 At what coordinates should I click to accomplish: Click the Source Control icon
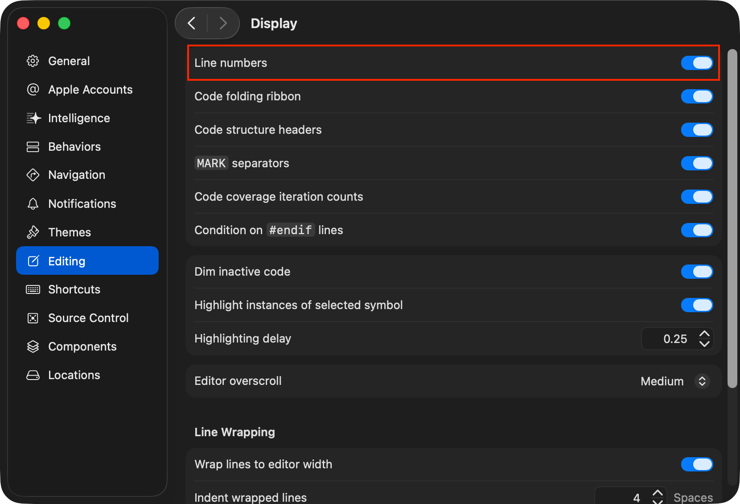point(33,318)
